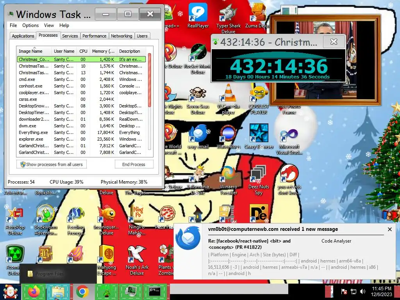Viewport: 400px width, 300px height.
Task: Select the explorer.exe process row
Action: pyautogui.click(x=81, y=139)
